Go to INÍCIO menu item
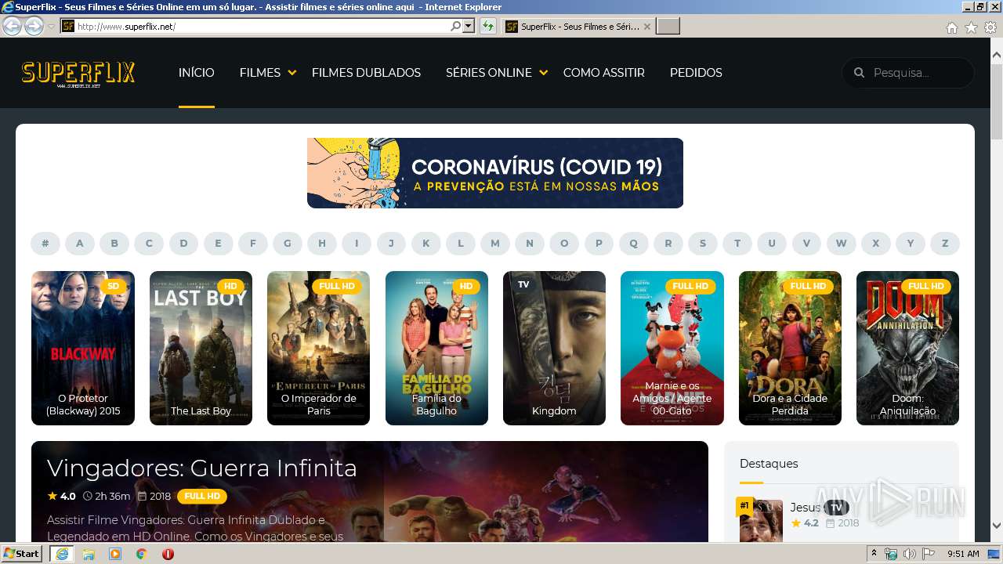This screenshot has height=564, width=1003. click(196, 73)
